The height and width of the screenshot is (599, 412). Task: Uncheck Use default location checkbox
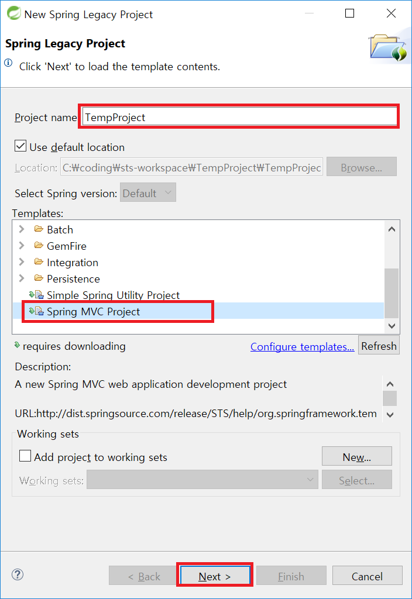21,146
